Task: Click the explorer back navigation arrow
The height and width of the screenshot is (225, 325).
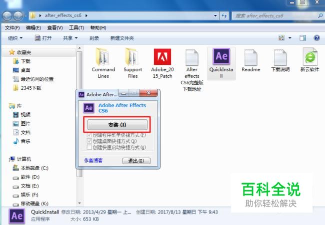Action: 7,15
